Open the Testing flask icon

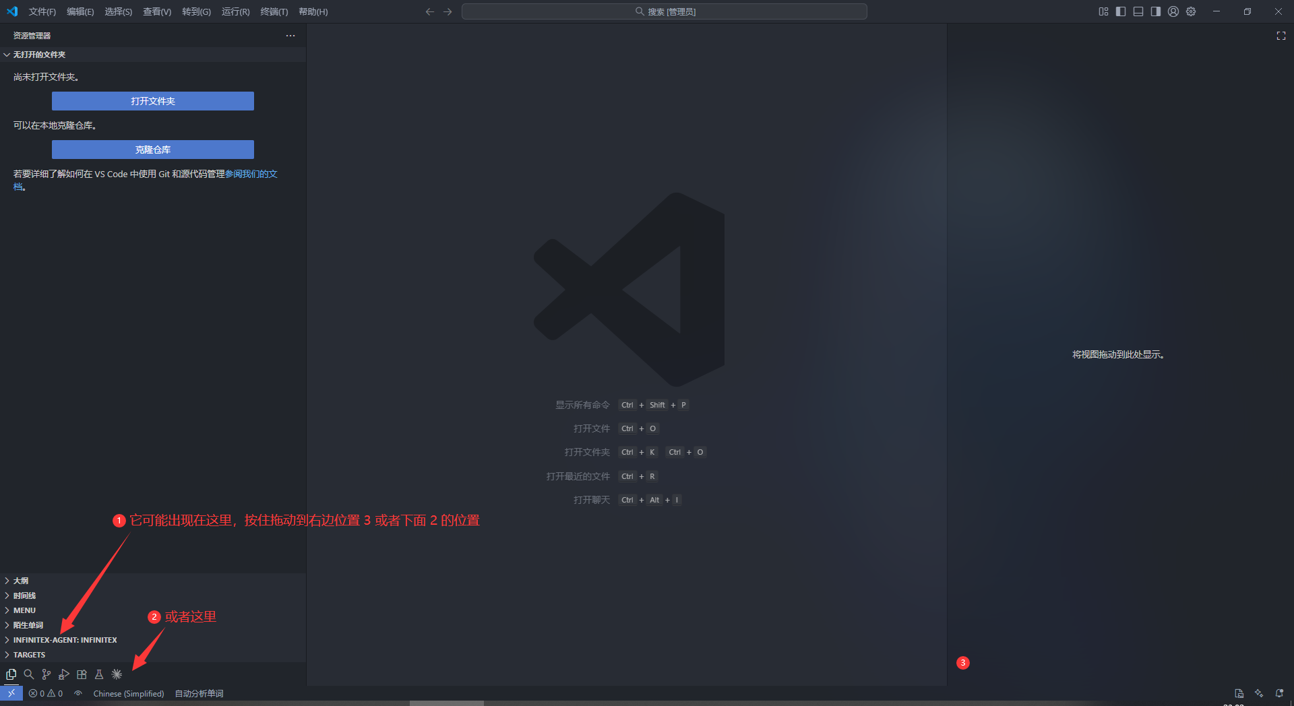[99, 674]
